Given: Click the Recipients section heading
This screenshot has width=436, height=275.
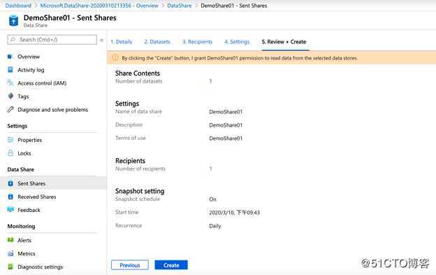Looking at the screenshot, I should (130, 161).
